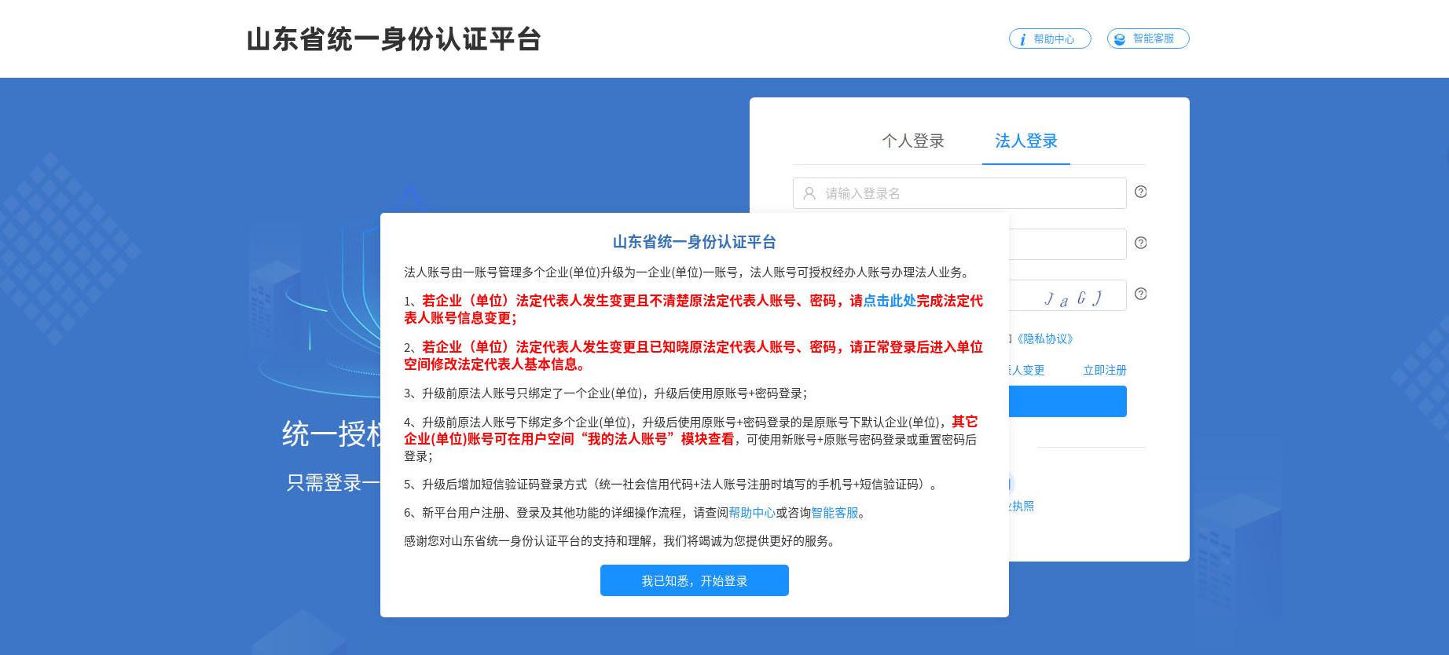
Task: Click the question mark icon beside the captcha image
Action: pos(1141,294)
